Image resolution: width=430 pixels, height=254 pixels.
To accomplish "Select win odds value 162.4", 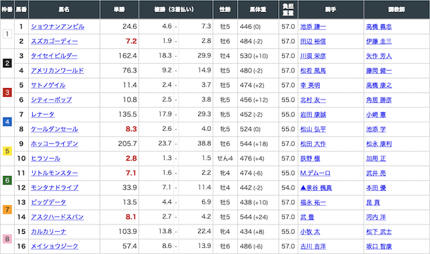I will click(x=128, y=56).
